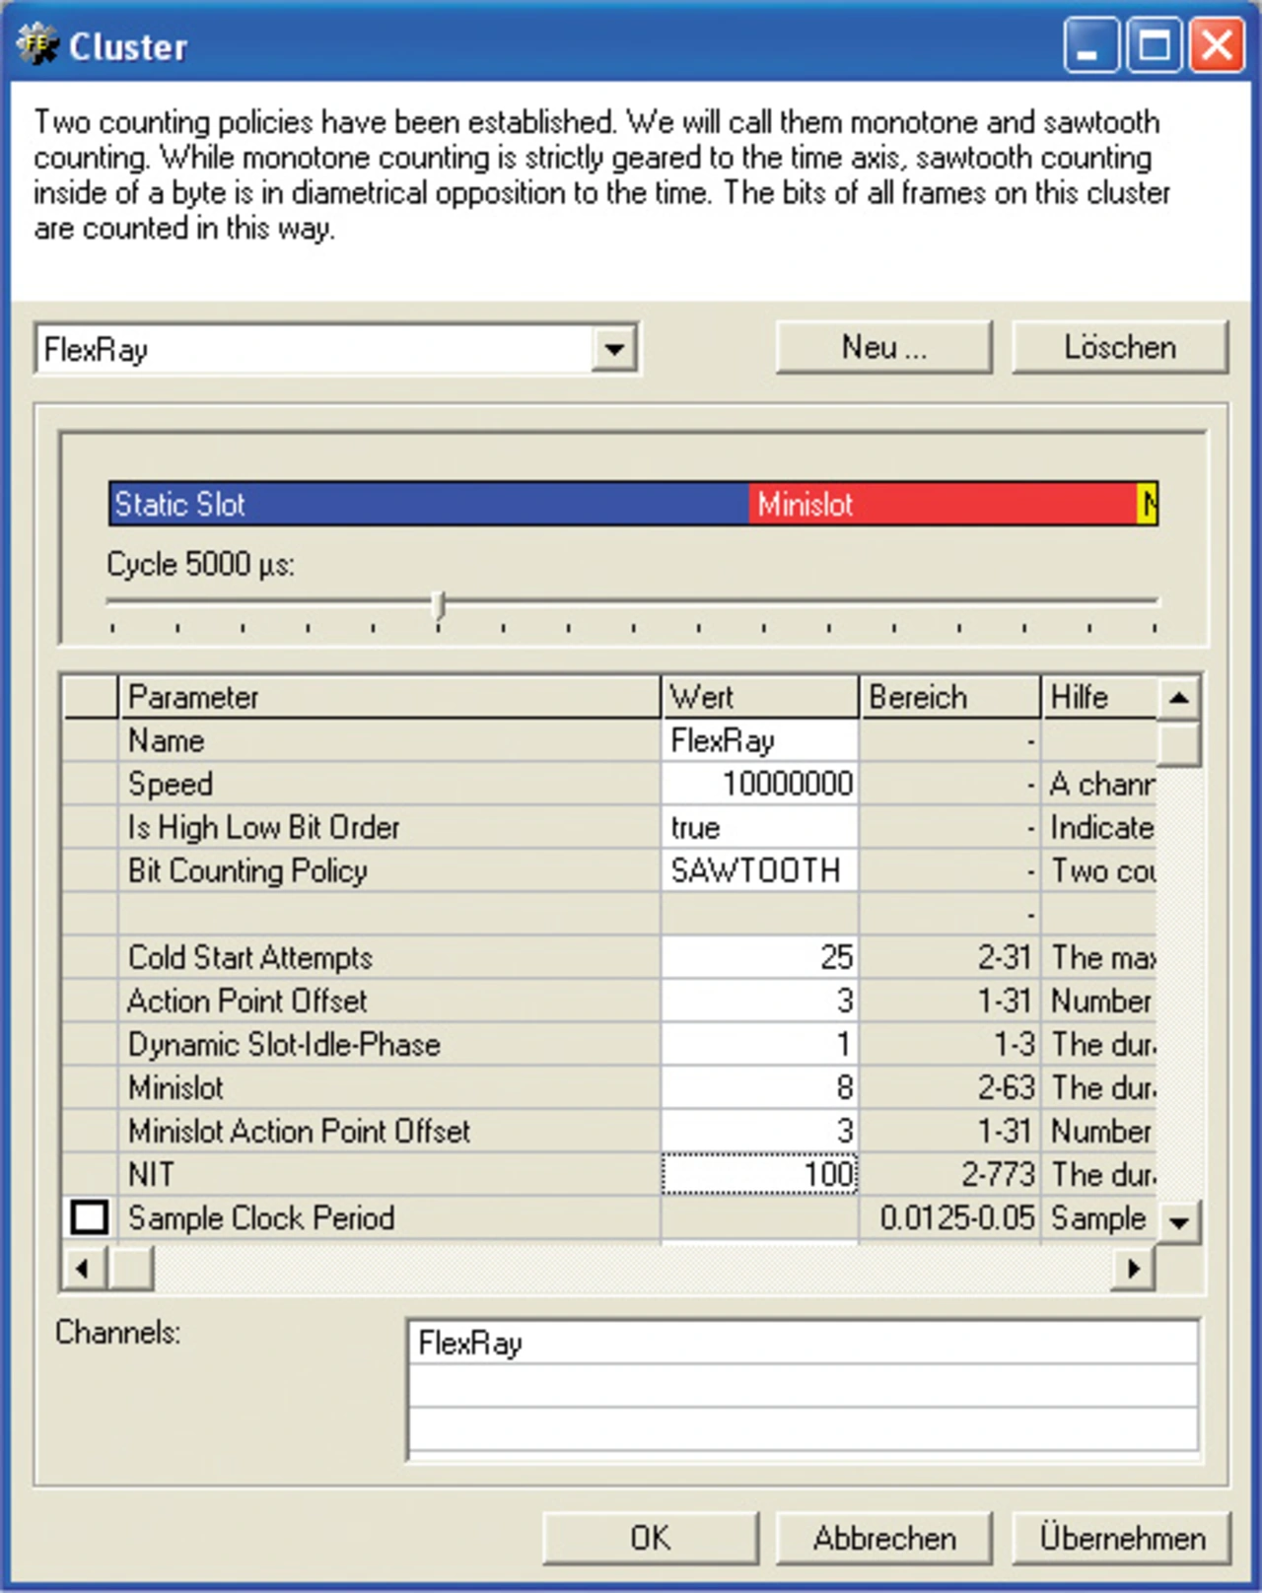Click the Speed parameter label
Image resolution: width=1262 pixels, height=1593 pixels.
171,784
